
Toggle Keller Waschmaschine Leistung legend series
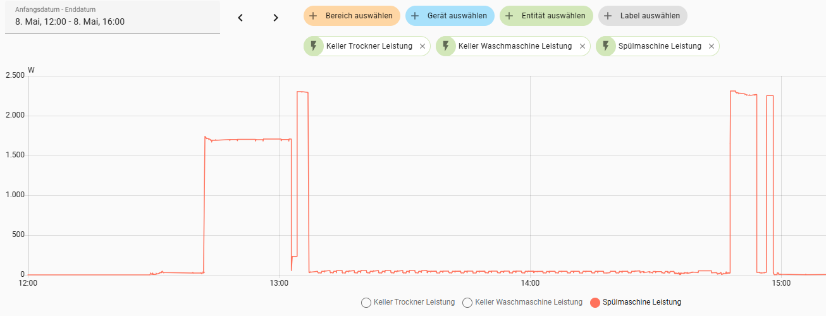[x=522, y=302]
